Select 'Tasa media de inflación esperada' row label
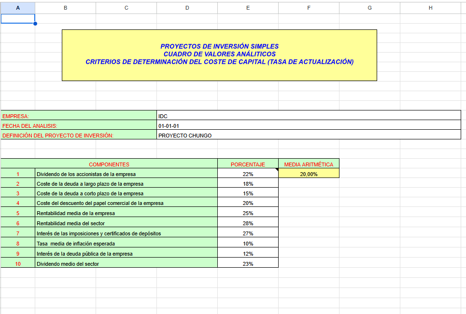Image resolution: width=466 pixels, height=314 pixels. [x=126, y=244]
